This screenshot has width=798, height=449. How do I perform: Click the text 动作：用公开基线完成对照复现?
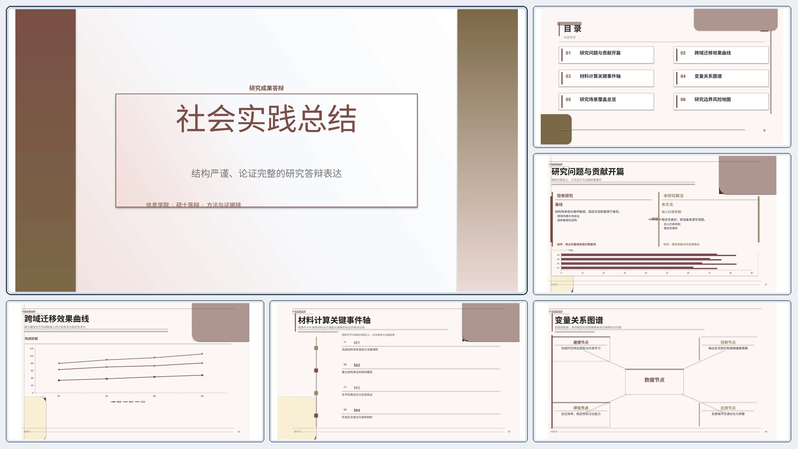pos(576,244)
